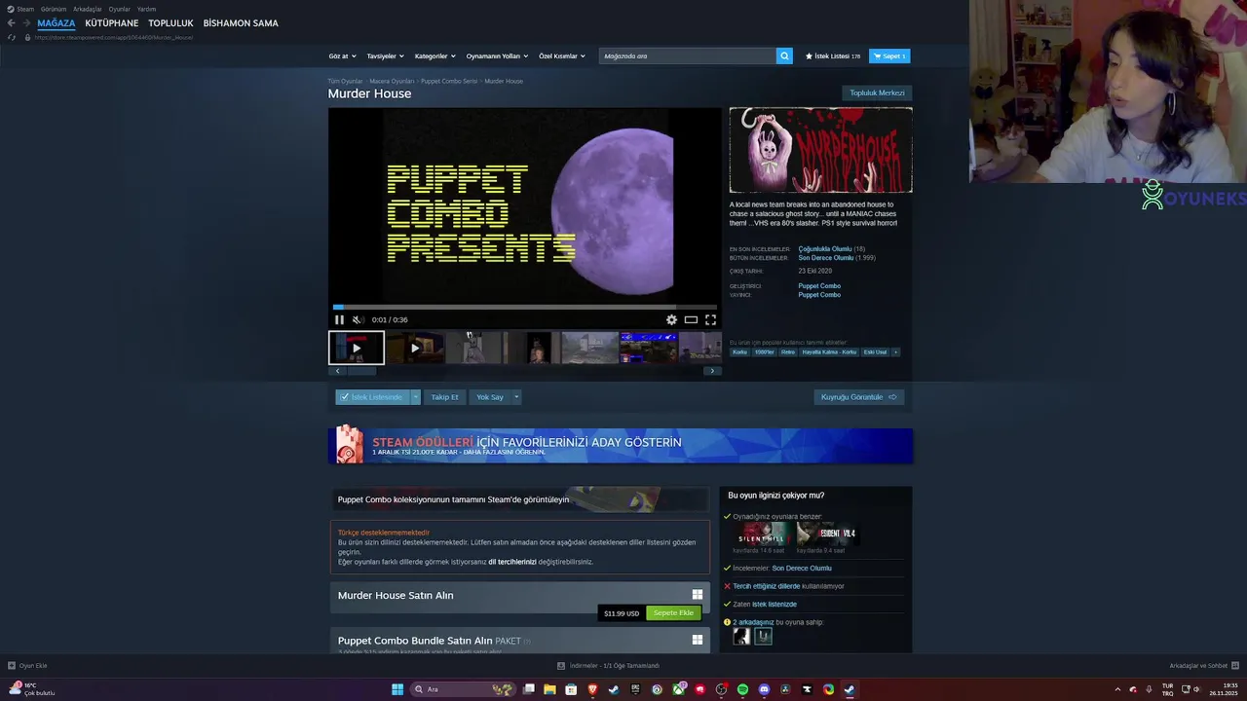Click Kuyruğu Görüntüle button
Image resolution: width=1247 pixels, height=701 pixels.
(859, 397)
